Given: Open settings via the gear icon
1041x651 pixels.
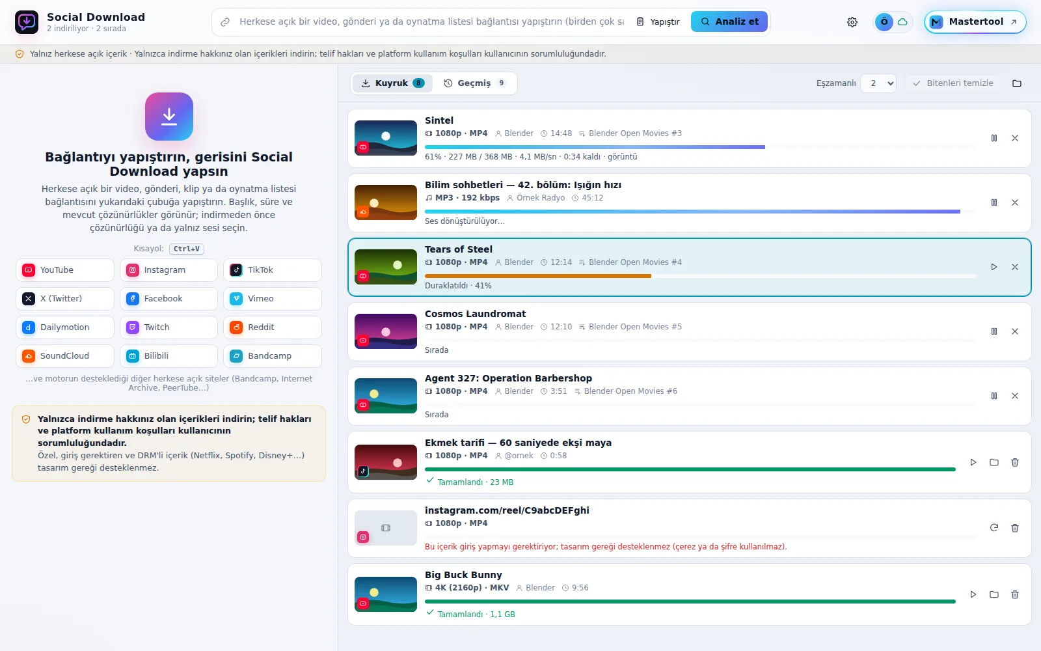Looking at the screenshot, I should 852,22.
